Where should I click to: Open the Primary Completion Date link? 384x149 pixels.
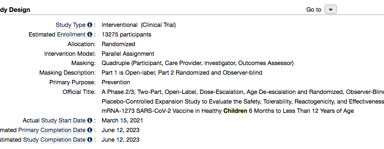pyautogui.click(x=52, y=130)
